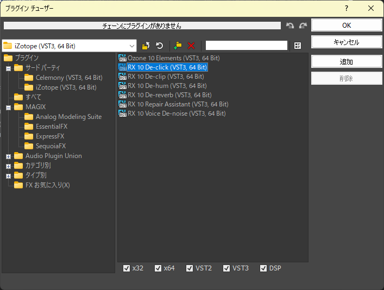Click the Celemony folder icon in tree
This screenshot has width=384, height=290.
pyautogui.click(x=29, y=78)
